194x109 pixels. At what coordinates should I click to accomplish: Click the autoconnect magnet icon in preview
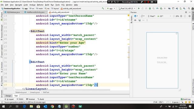(139, 20)
